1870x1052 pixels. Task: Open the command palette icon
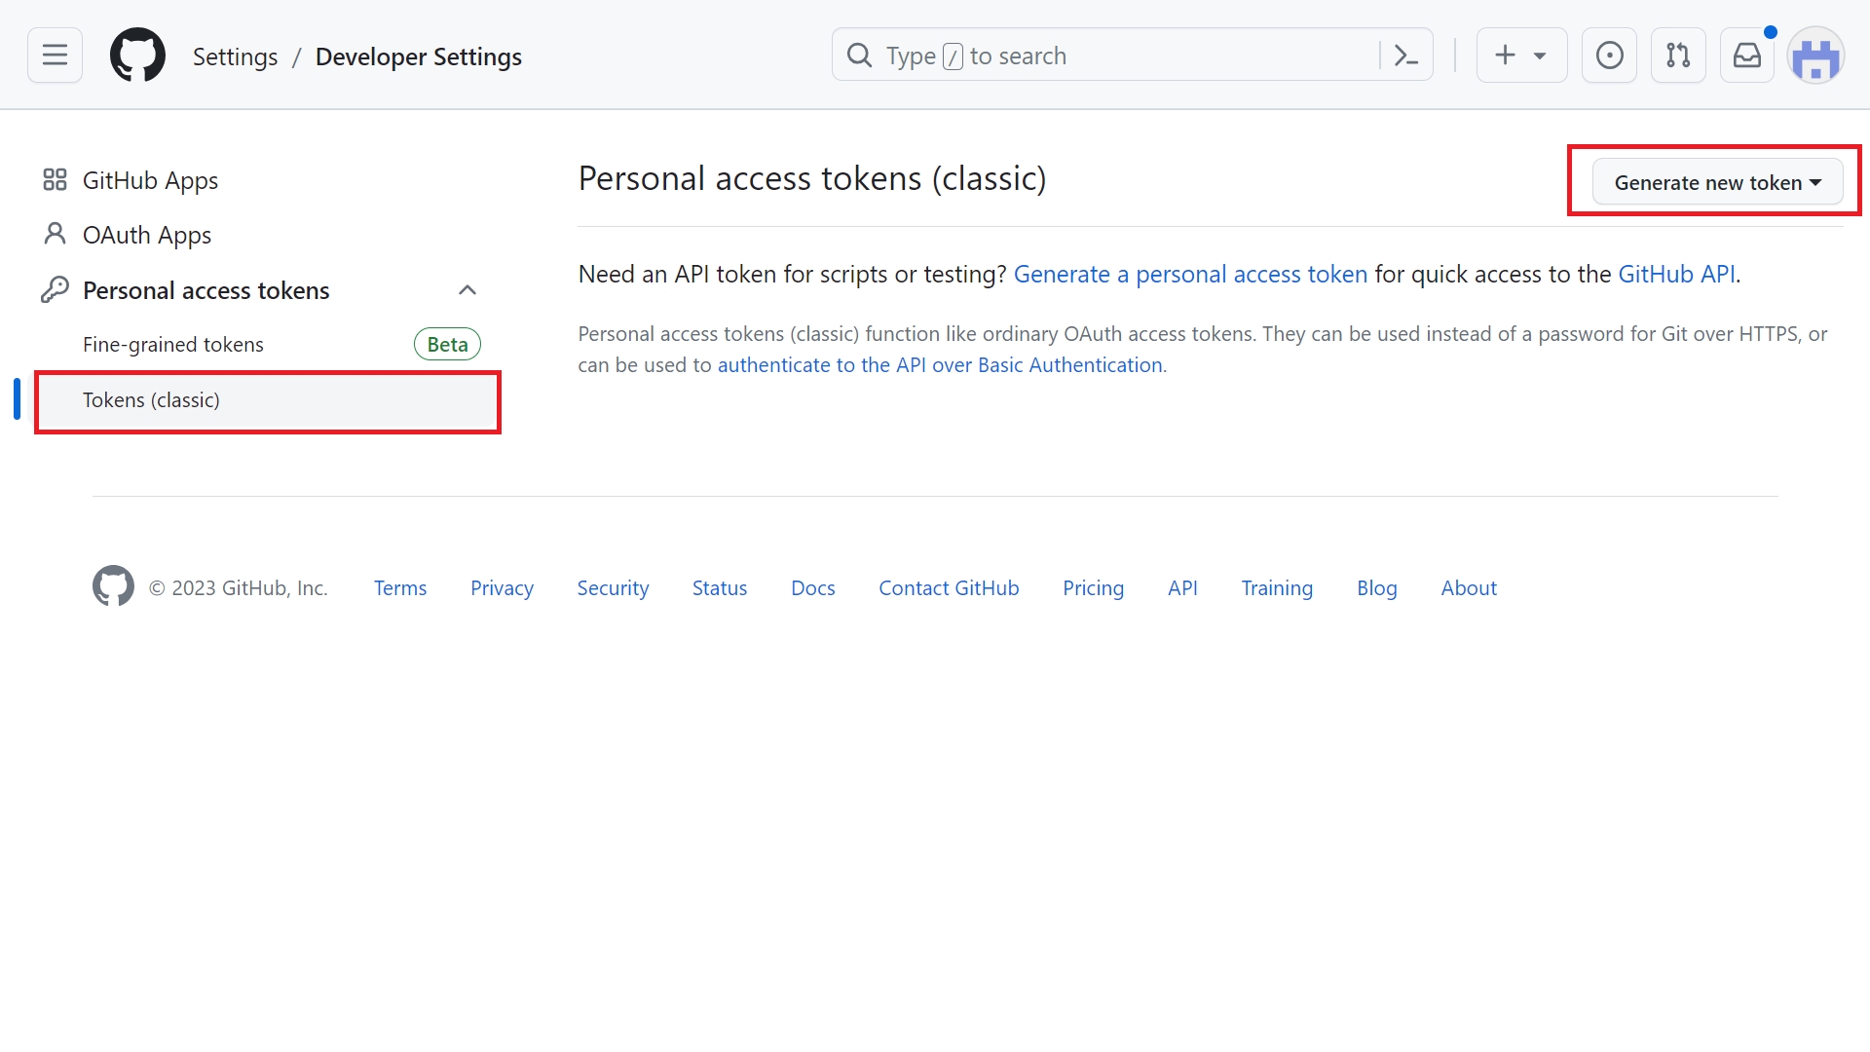(1405, 56)
